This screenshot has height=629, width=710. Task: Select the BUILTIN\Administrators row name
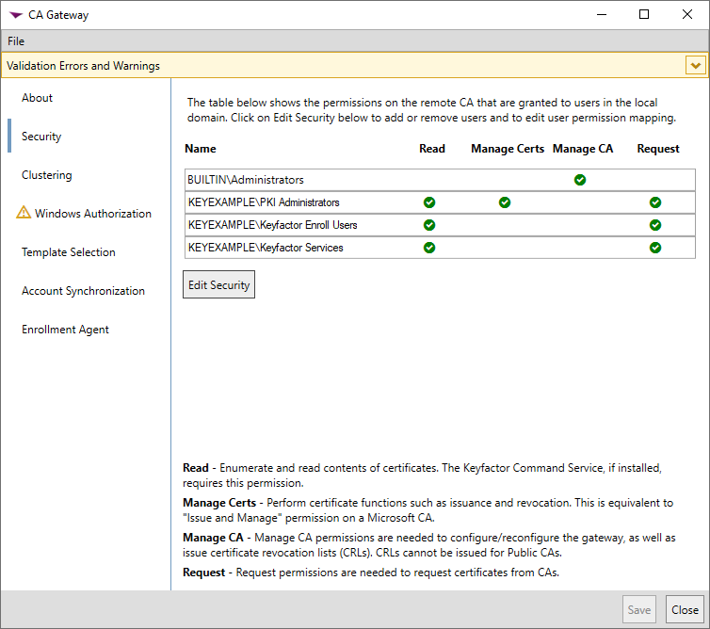245,180
